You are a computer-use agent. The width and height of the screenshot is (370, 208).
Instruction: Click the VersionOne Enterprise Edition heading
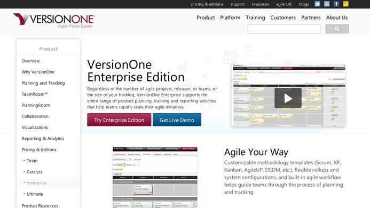(x=136, y=71)
